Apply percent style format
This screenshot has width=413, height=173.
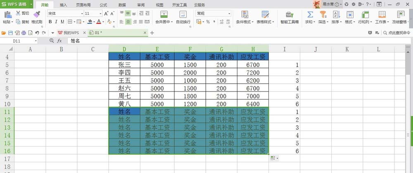point(208,22)
